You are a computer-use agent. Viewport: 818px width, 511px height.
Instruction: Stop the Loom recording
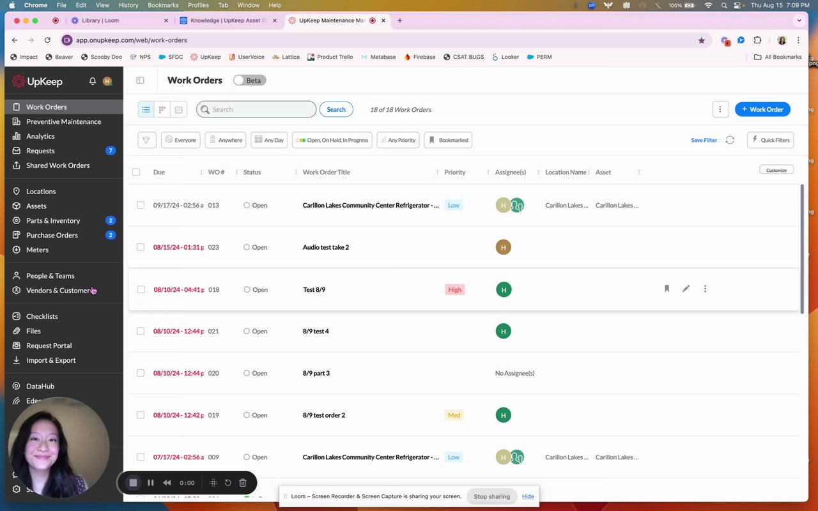(133, 483)
